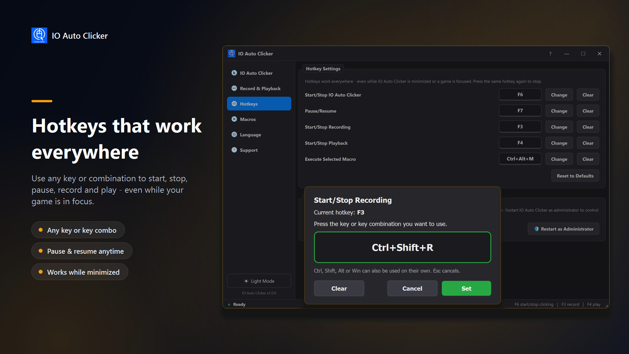Open the Record & Playback page

click(x=259, y=88)
